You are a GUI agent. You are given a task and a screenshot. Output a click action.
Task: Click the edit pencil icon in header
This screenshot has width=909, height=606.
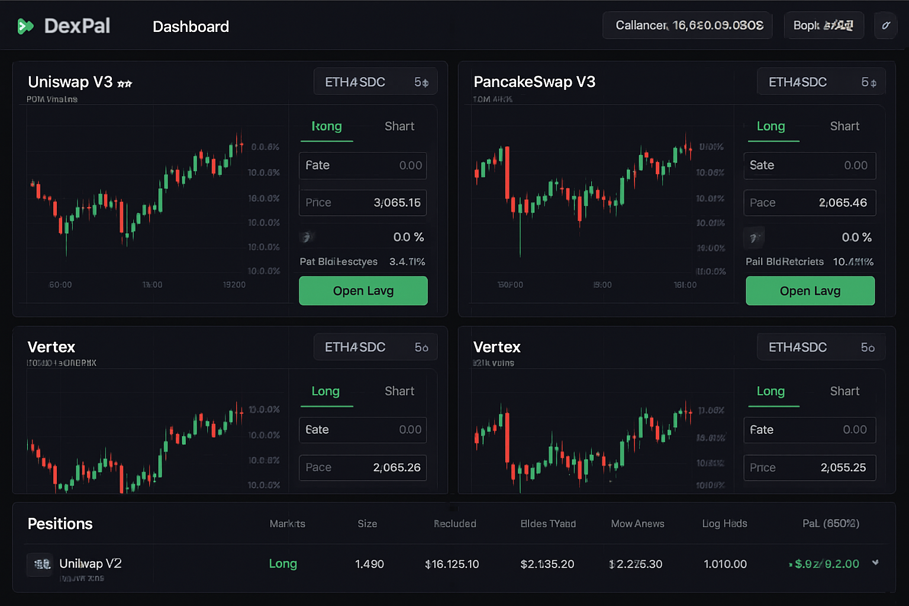click(x=885, y=25)
